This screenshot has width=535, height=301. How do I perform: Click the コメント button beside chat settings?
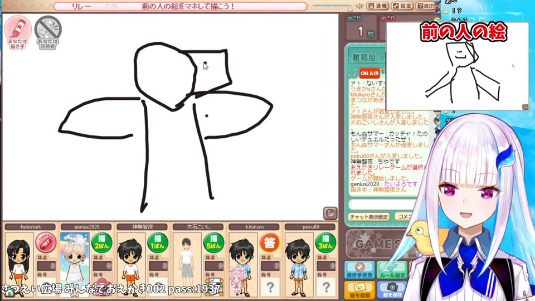click(405, 217)
